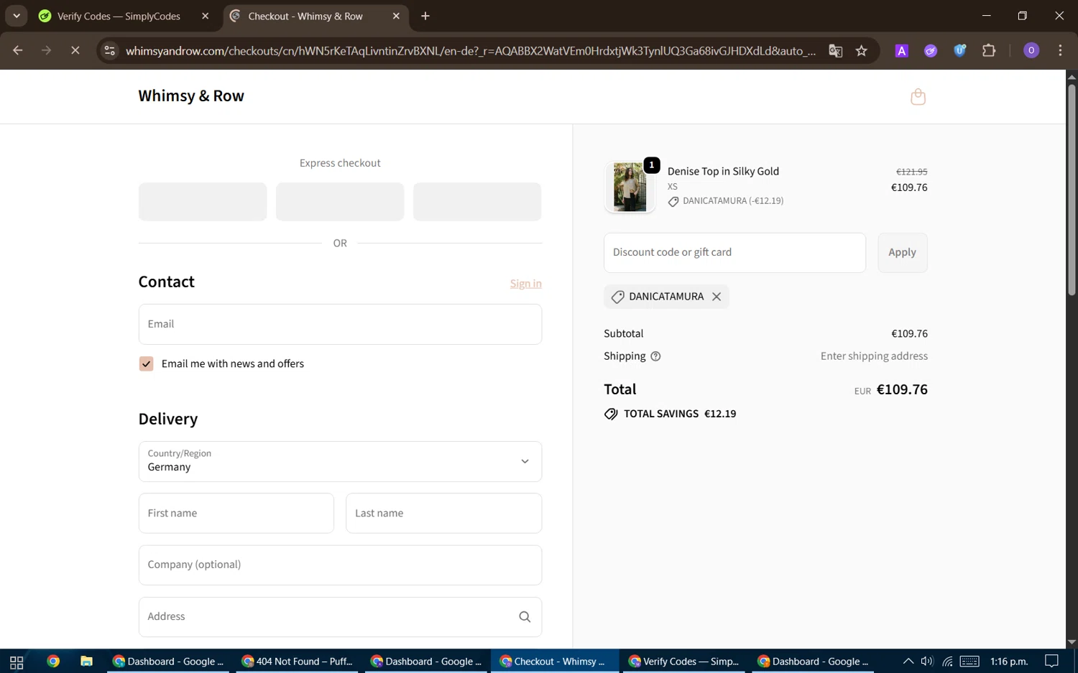This screenshot has width=1078, height=673.
Task: Switch to Verify Codes — Simp... taskbar window
Action: [683, 662]
